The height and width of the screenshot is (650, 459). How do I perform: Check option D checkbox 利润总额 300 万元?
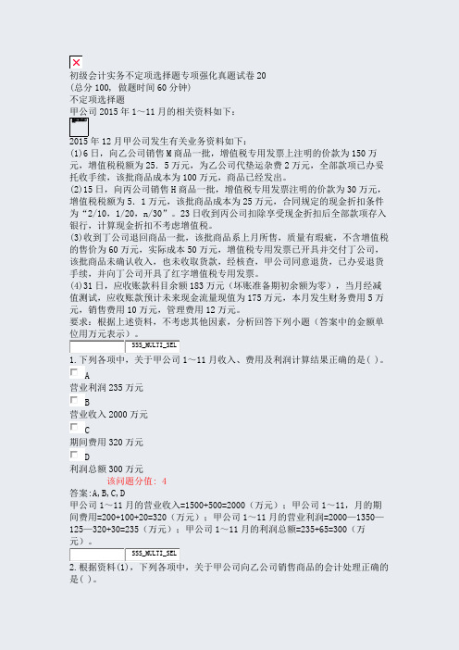point(74,455)
